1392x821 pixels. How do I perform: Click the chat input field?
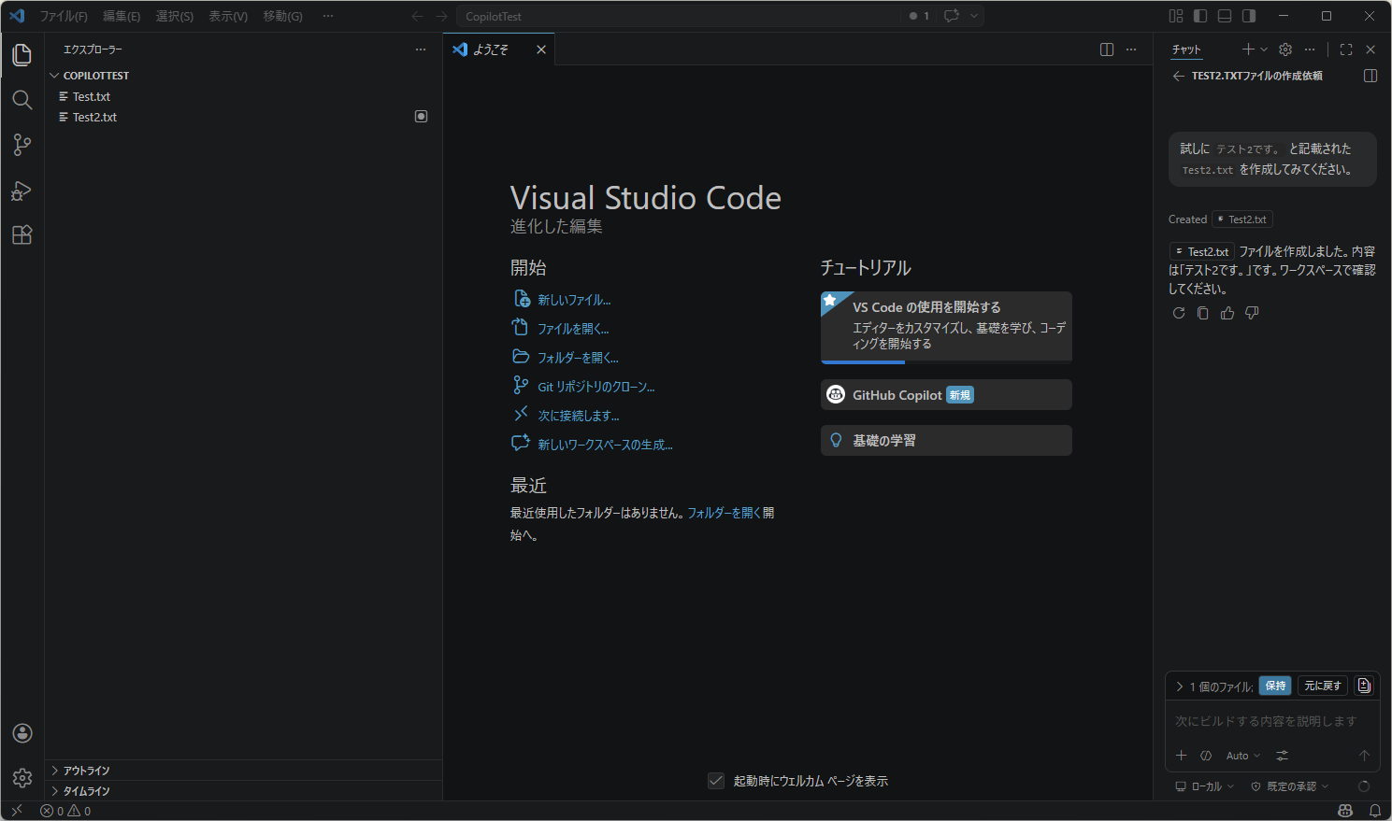pyautogui.click(x=1266, y=721)
